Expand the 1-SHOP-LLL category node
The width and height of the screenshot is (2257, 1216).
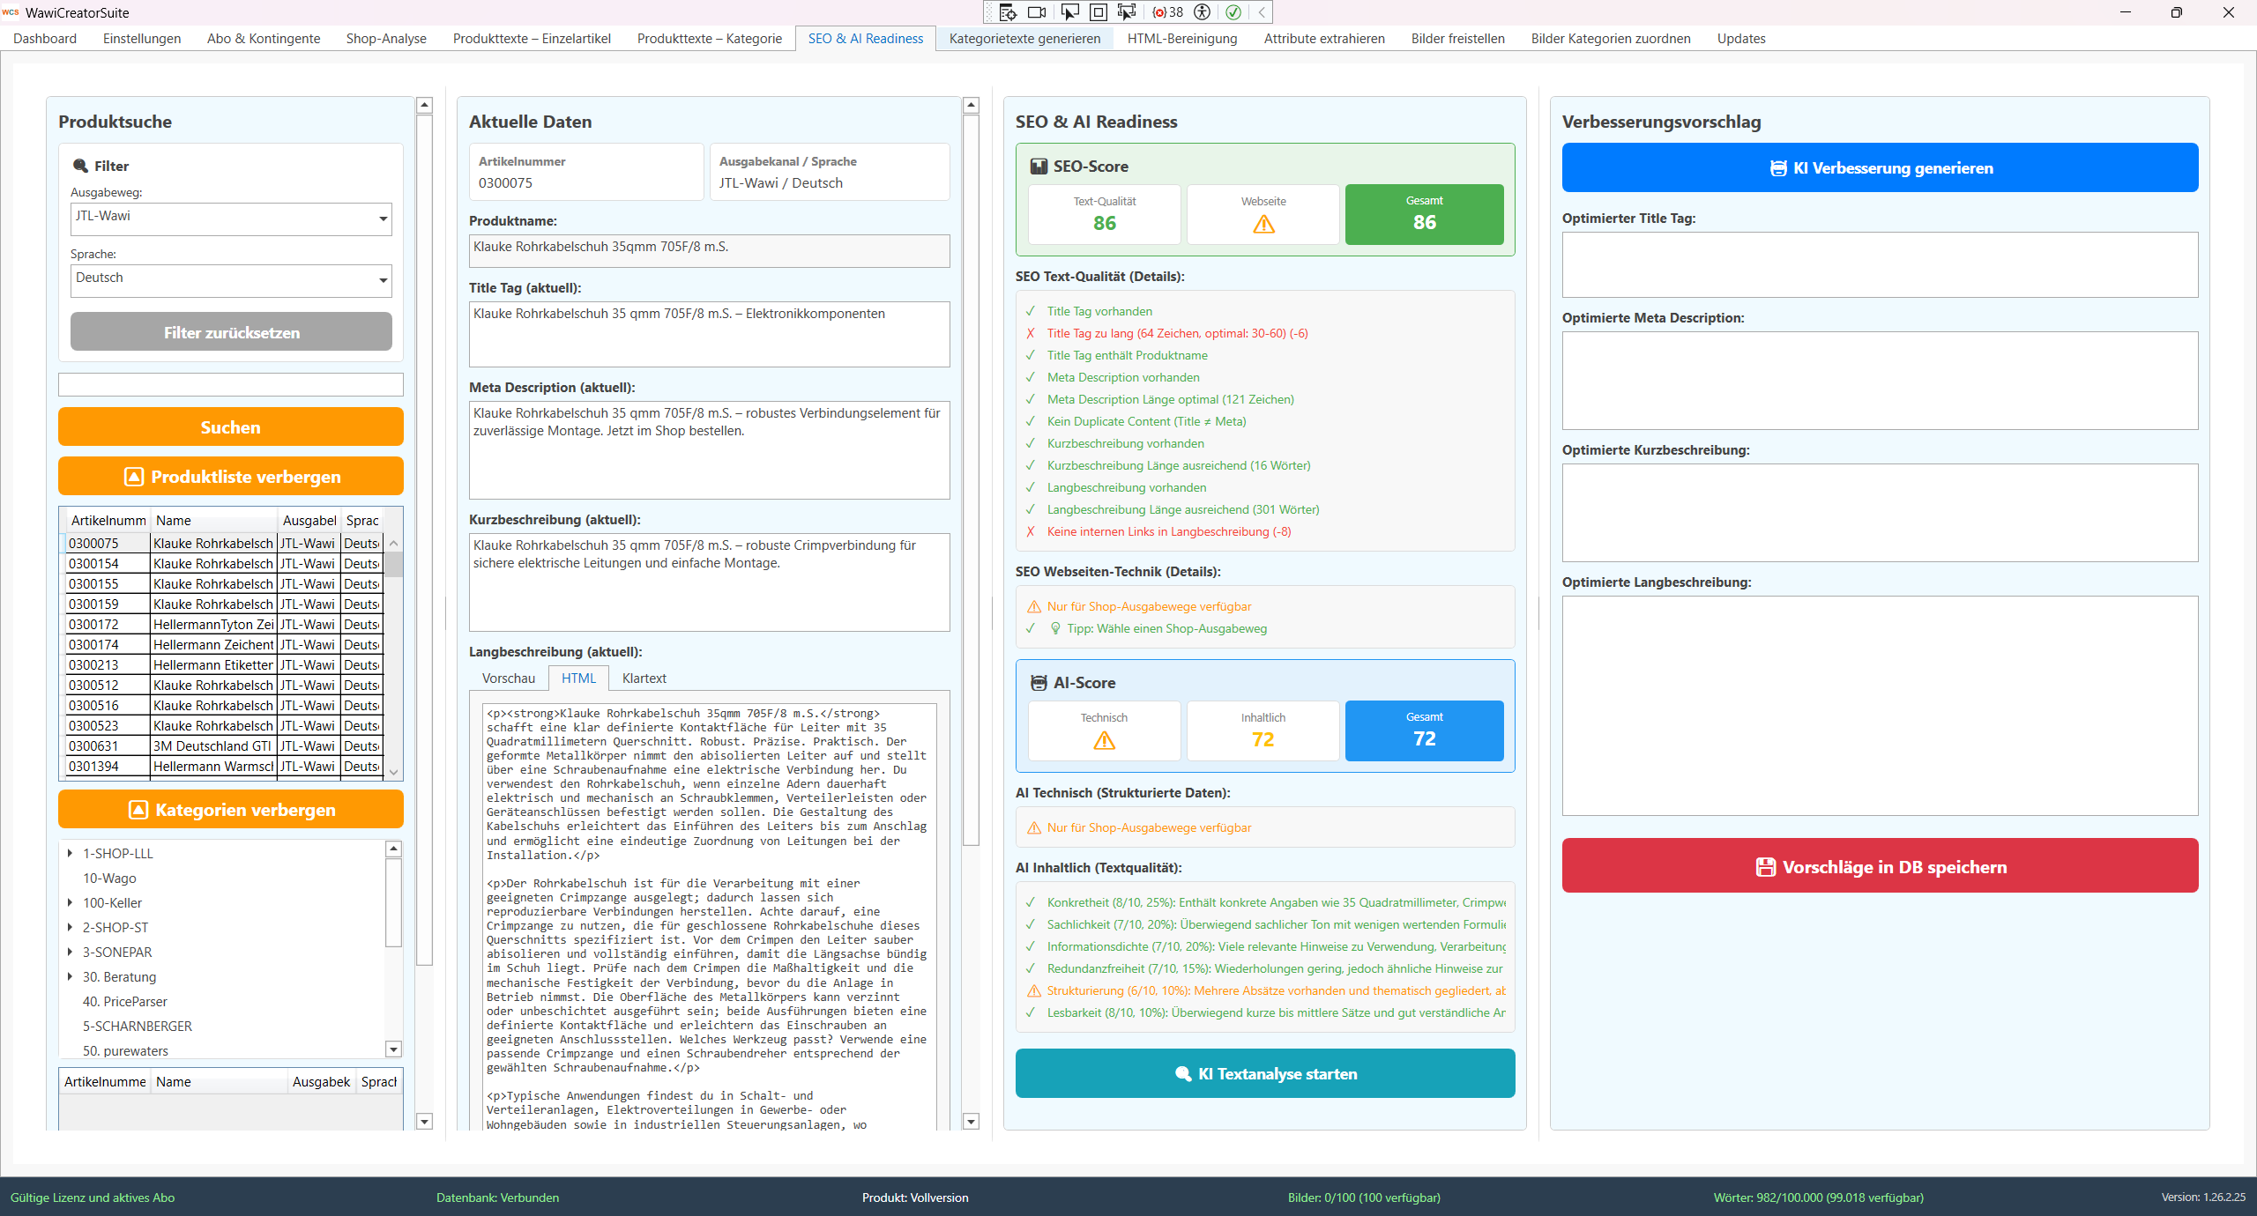71,853
